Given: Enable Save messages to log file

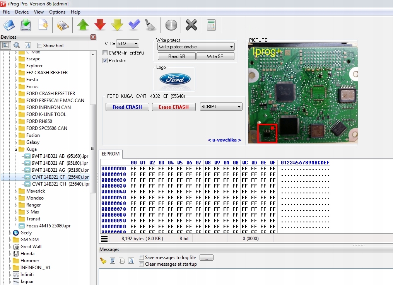Looking at the screenshot, I should (142, 258).
